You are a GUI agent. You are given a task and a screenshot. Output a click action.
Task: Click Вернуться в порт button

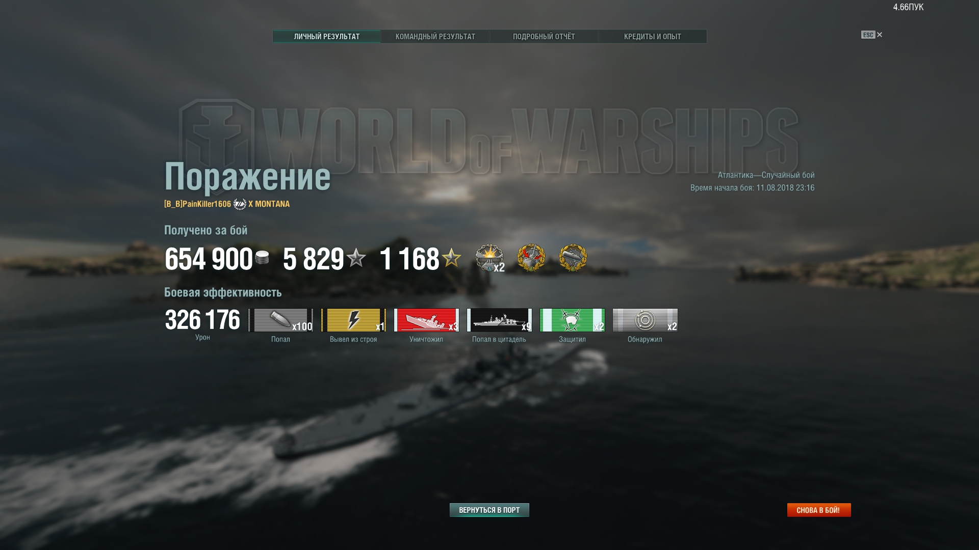point(489,510)
